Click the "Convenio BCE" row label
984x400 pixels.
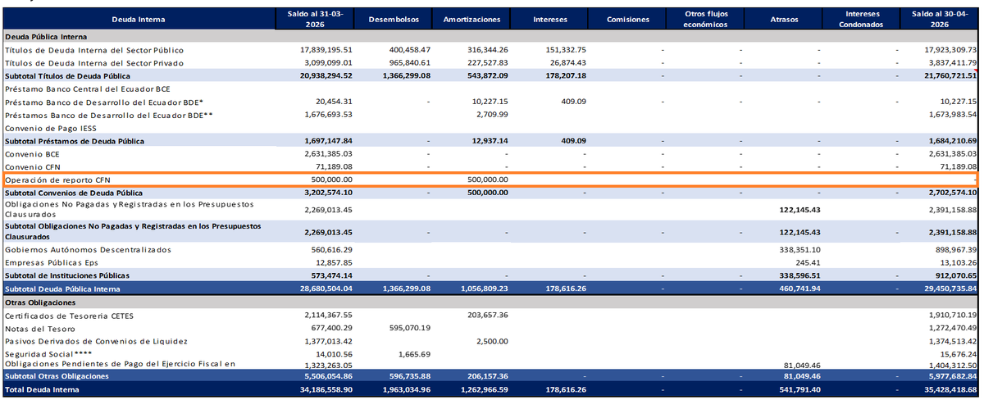[x=32, y=154]
